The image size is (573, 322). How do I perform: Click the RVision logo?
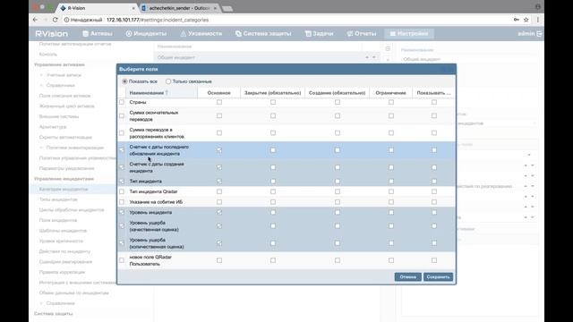(52, 34)
